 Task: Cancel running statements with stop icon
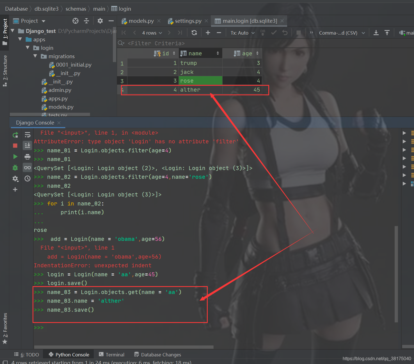coord(299,33)
